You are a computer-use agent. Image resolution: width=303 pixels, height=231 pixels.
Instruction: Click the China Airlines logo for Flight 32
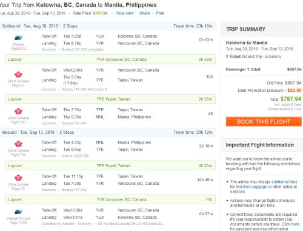[x=18, y=178]
